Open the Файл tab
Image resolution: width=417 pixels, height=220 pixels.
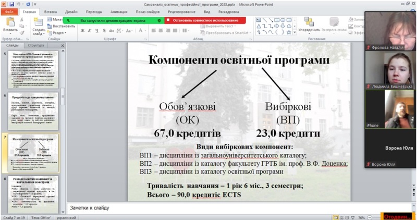click(x=9, y=12)
